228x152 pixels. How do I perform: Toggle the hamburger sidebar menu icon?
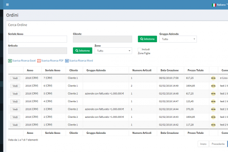[8, 5]
